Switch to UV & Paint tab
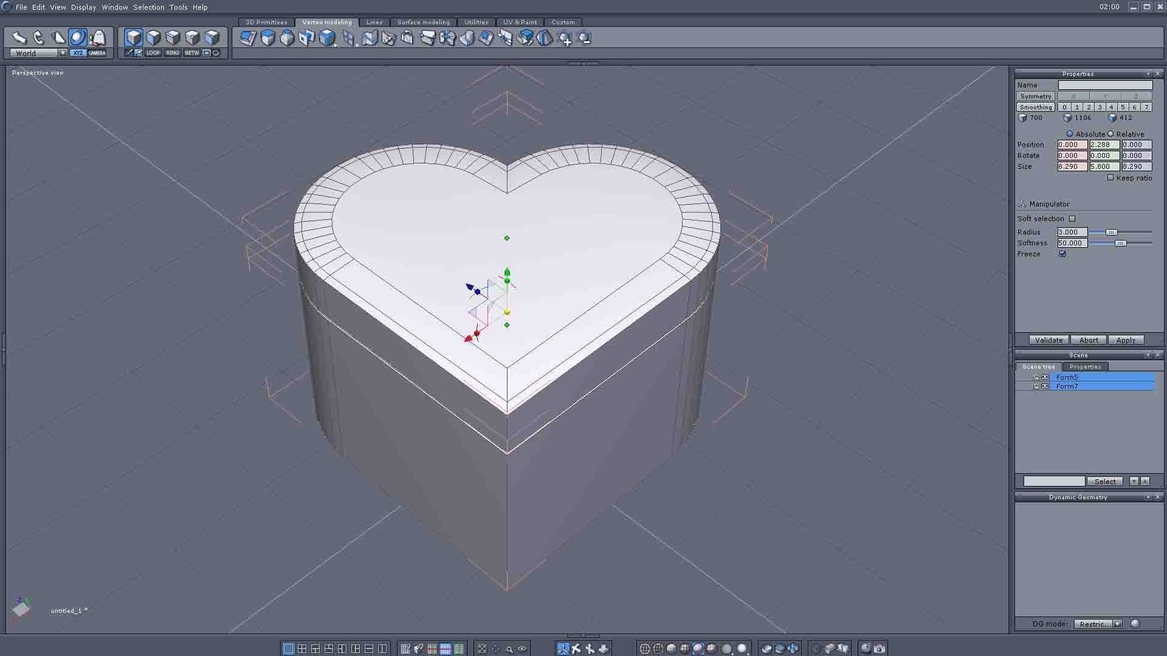Screen dimensions: 1167x656 pyautogui.click(x=520, y=22)
